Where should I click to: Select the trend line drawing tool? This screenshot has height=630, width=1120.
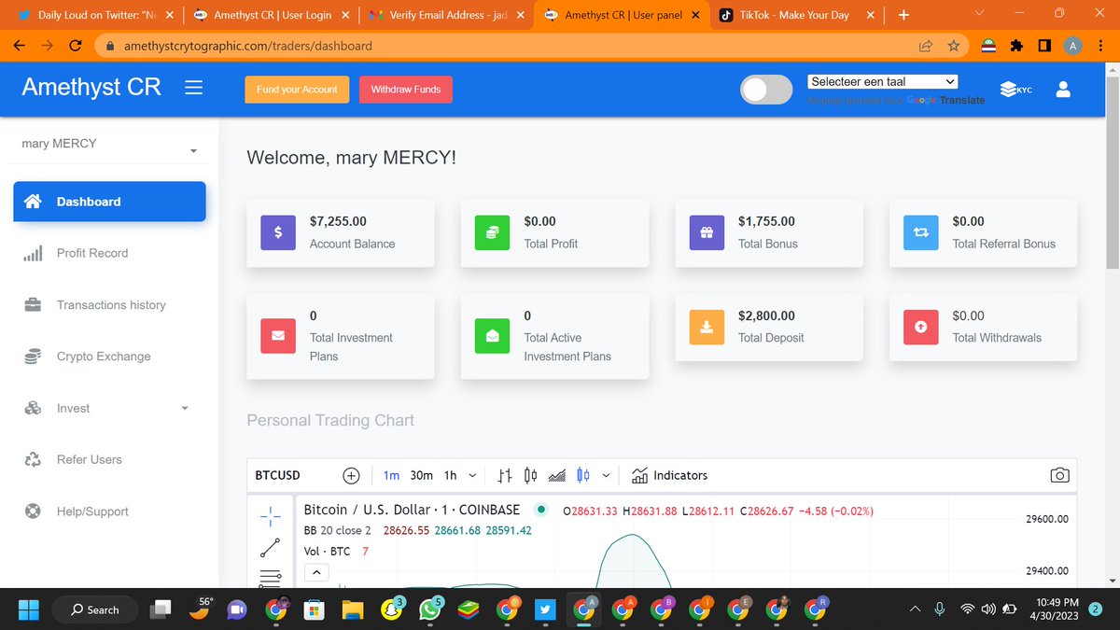tap(271, 548)
